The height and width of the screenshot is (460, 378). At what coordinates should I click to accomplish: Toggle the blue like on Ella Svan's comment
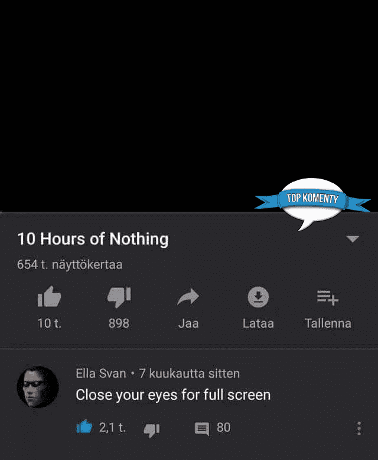point(84,426)
